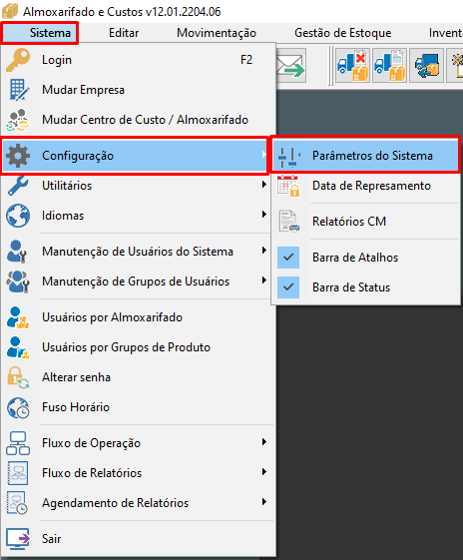
Task: Toggle the Barra de Status checkmark
Action: pyautogui.click(x=288, y=287)
